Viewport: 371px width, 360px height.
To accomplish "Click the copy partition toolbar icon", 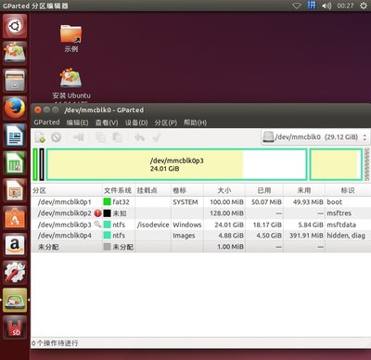I will [100, 137].
